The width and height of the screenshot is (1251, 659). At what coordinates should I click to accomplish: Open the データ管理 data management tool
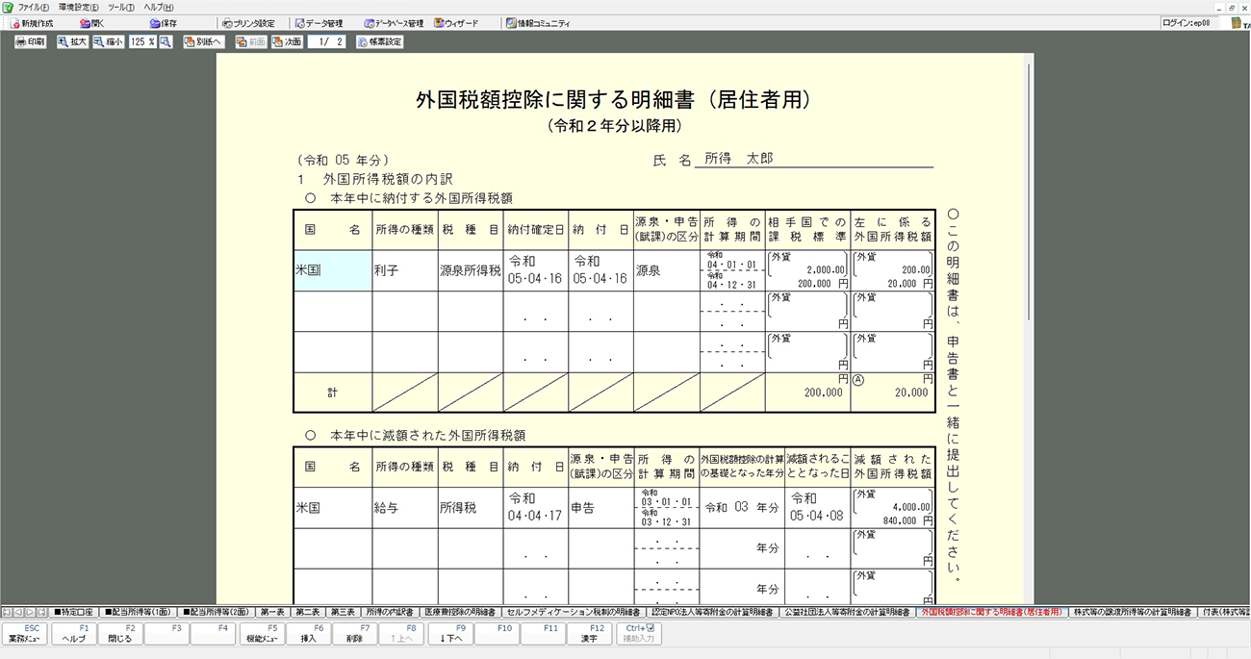click(x=319, y=23)
